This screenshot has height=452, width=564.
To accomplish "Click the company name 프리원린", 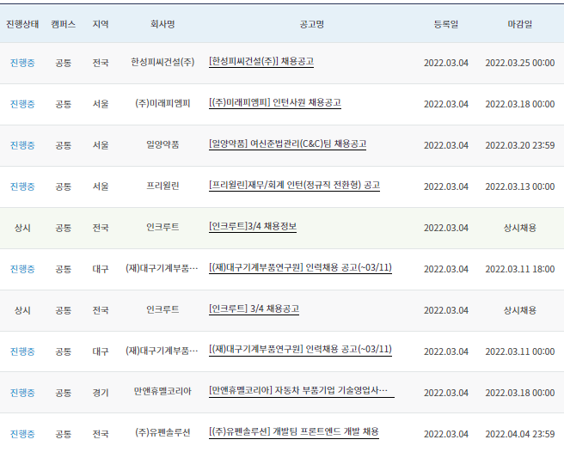I will [x=162, y=186].
